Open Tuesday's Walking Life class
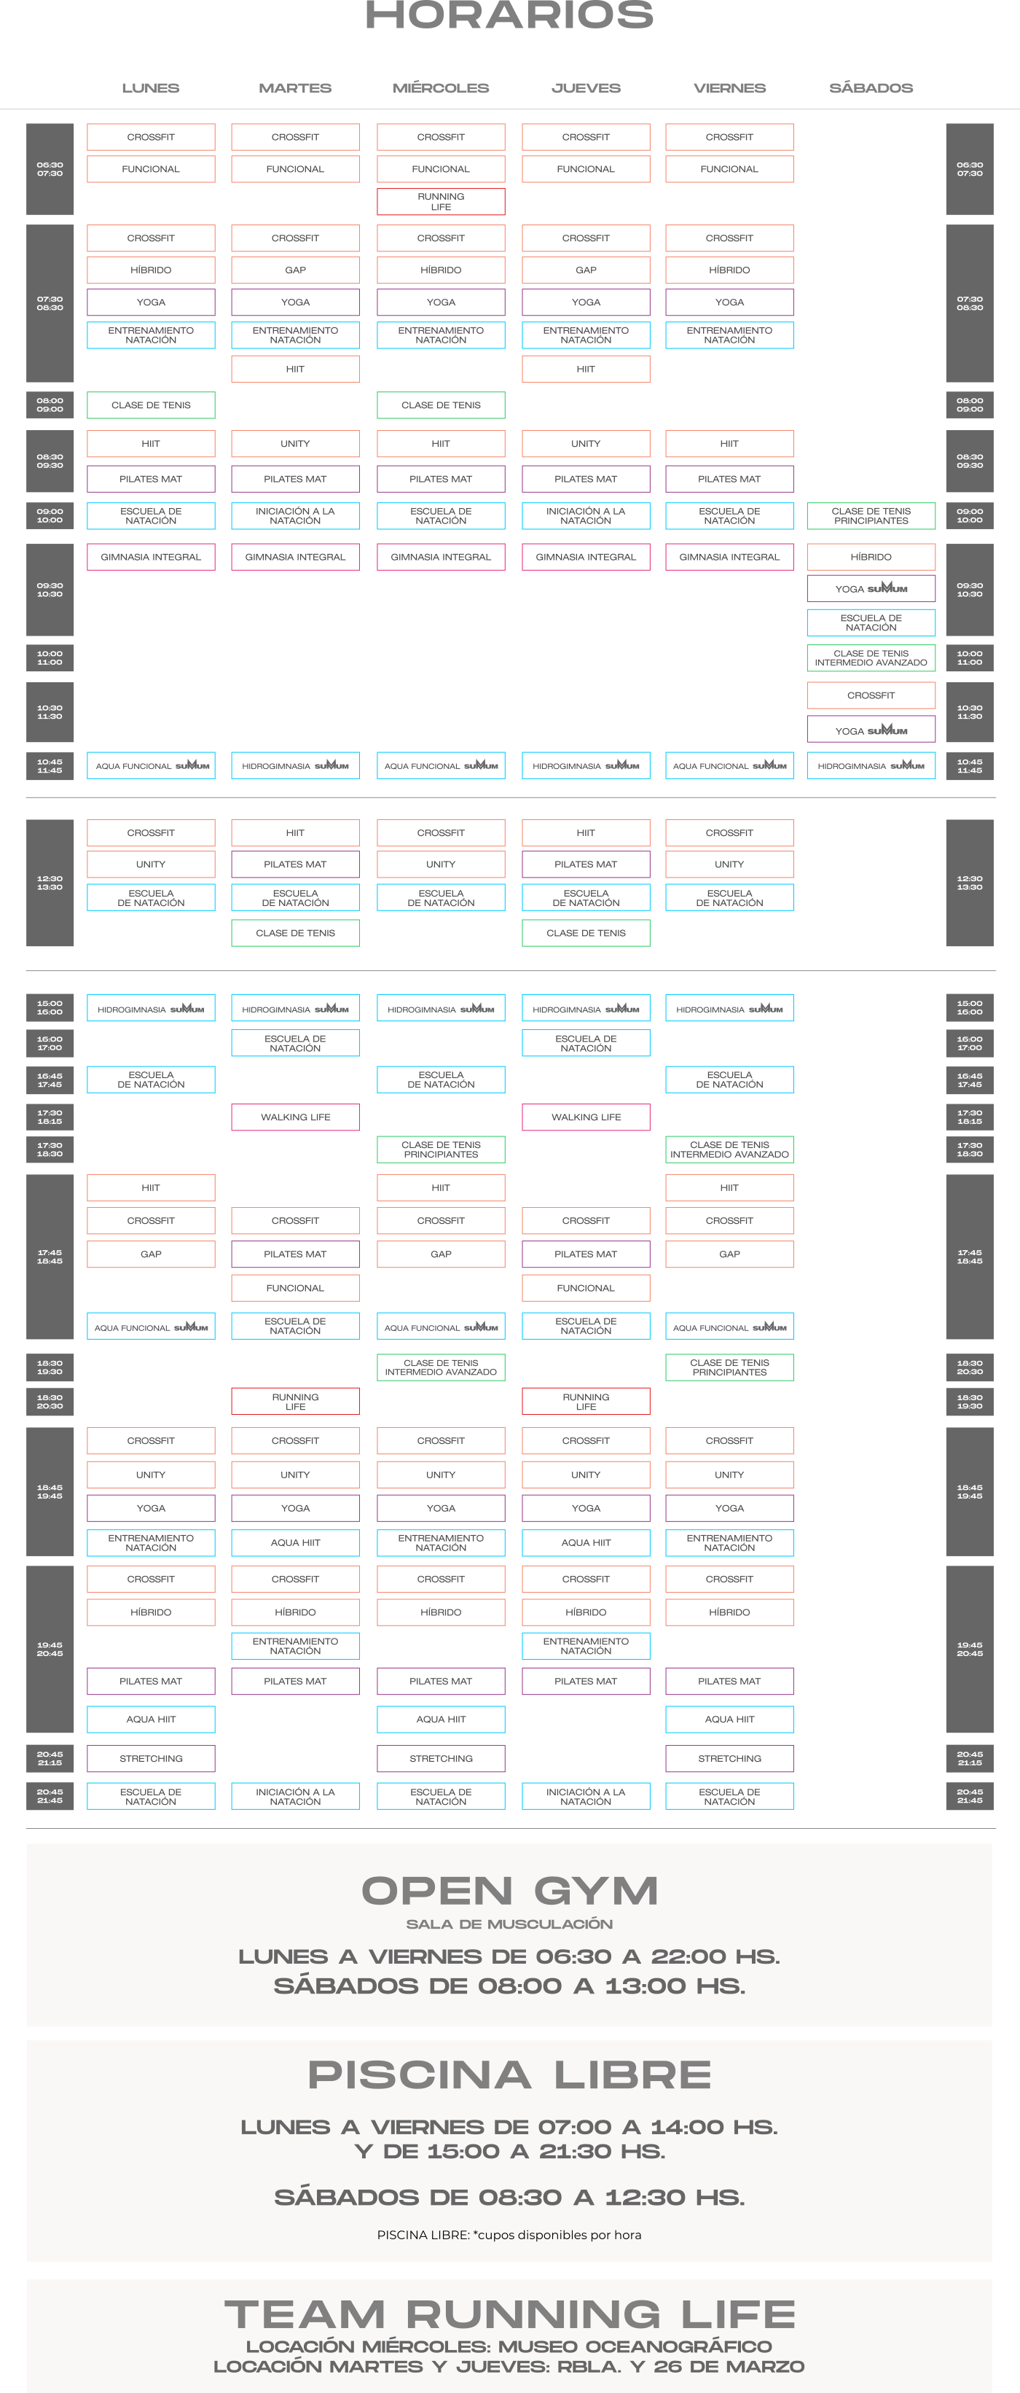 [295, 1117]
